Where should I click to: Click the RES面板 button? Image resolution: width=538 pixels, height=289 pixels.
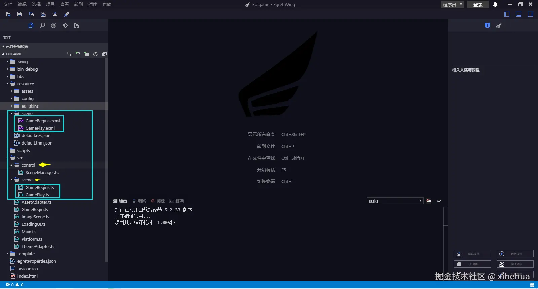point(472,264)
